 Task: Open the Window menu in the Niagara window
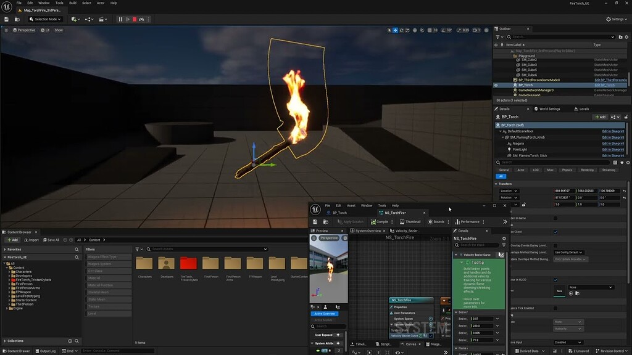point(367,206)
